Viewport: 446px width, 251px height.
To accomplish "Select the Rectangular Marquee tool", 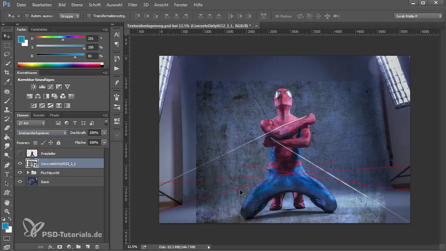I will coord(7,45).
